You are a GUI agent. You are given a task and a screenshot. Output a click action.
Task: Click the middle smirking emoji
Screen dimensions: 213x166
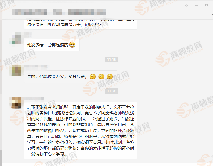coord(101,77)
